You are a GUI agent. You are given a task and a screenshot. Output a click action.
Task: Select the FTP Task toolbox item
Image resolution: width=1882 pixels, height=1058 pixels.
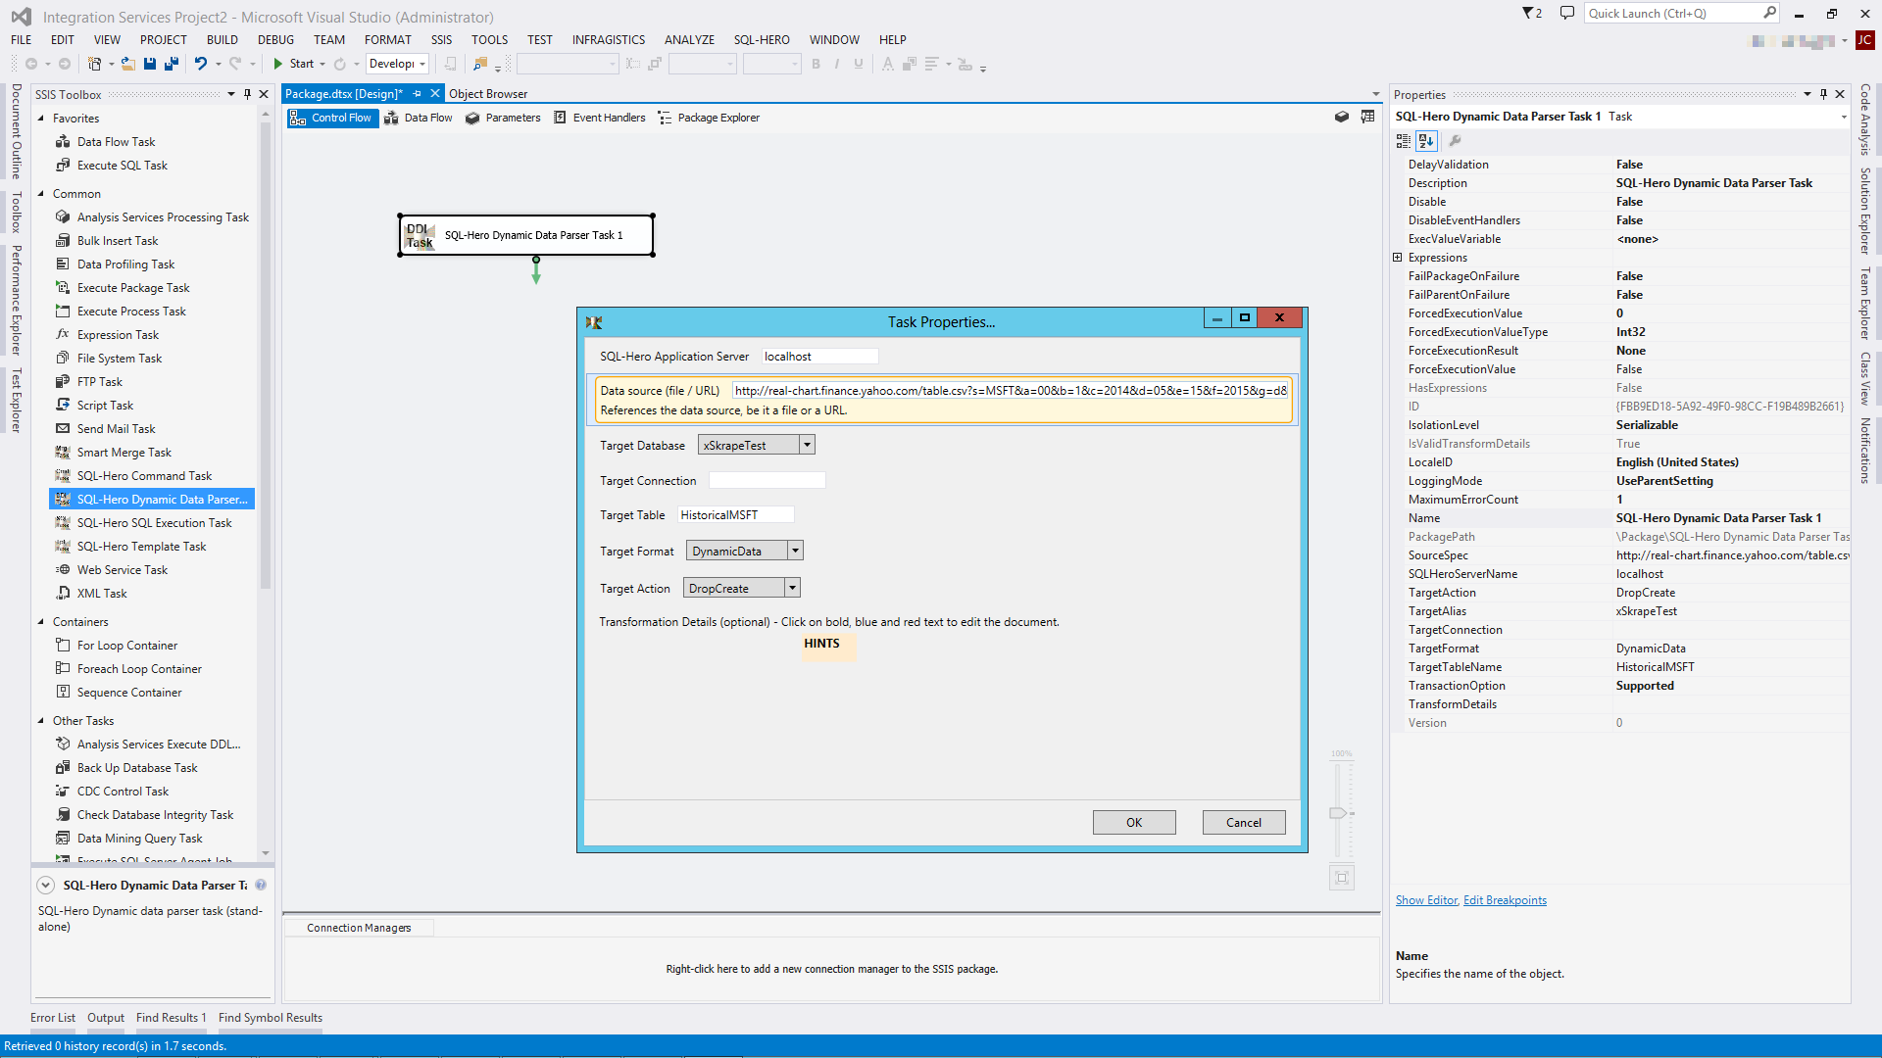[99, 382]
